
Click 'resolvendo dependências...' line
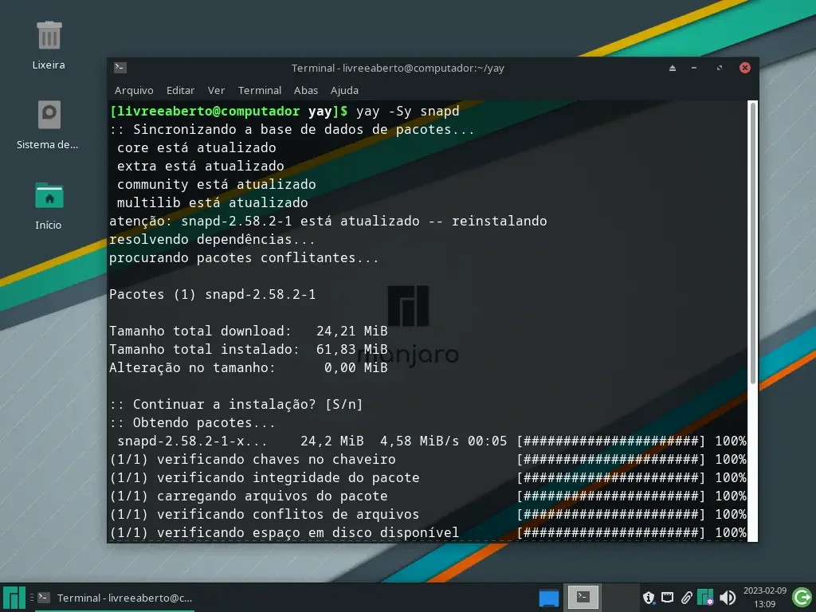click(x=212, y=239)
